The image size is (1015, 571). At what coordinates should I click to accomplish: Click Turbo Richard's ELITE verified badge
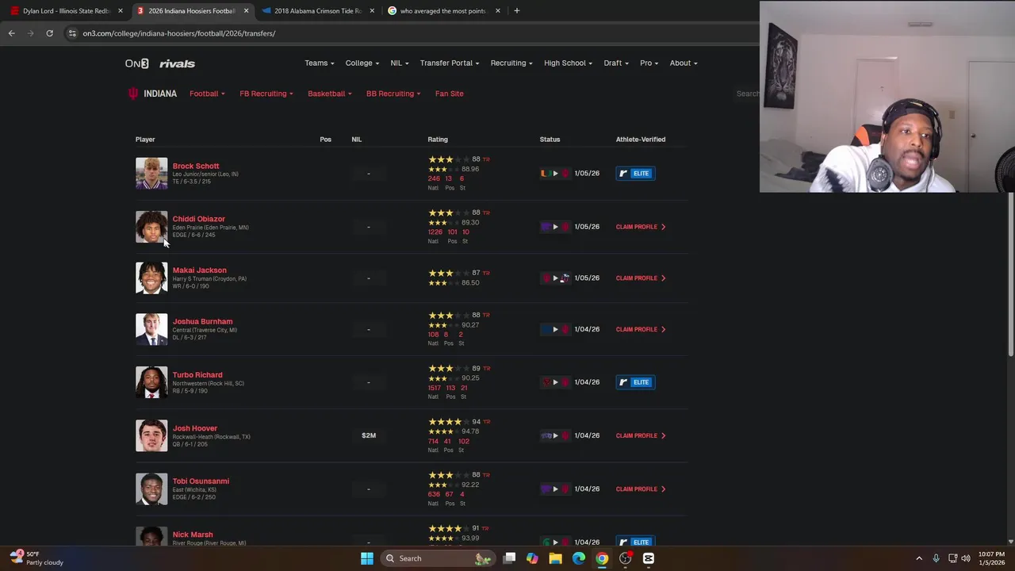tap(635, 382)
